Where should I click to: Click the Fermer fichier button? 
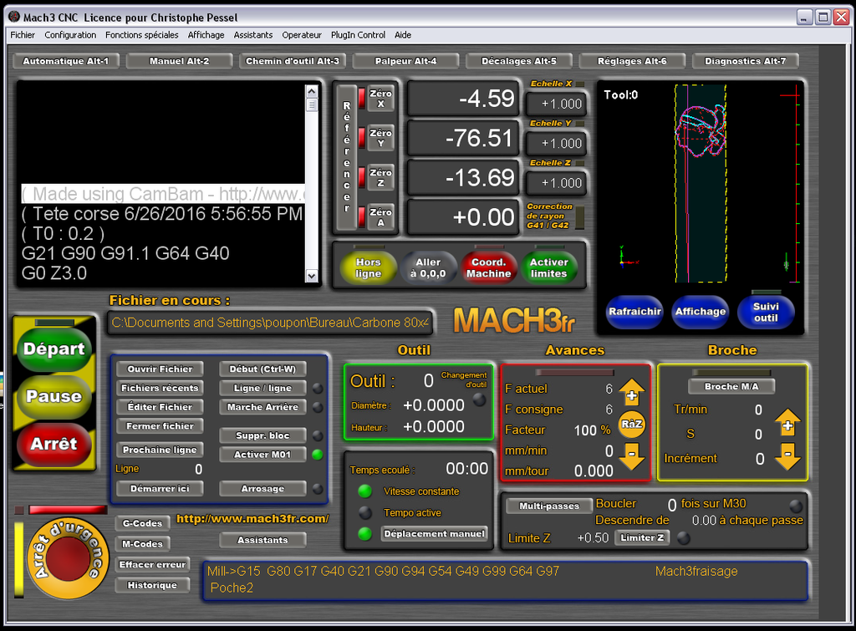(160, 426)
